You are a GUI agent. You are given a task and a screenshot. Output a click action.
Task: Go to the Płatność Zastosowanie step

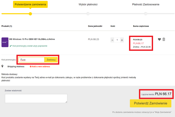[x=146, y=4]
